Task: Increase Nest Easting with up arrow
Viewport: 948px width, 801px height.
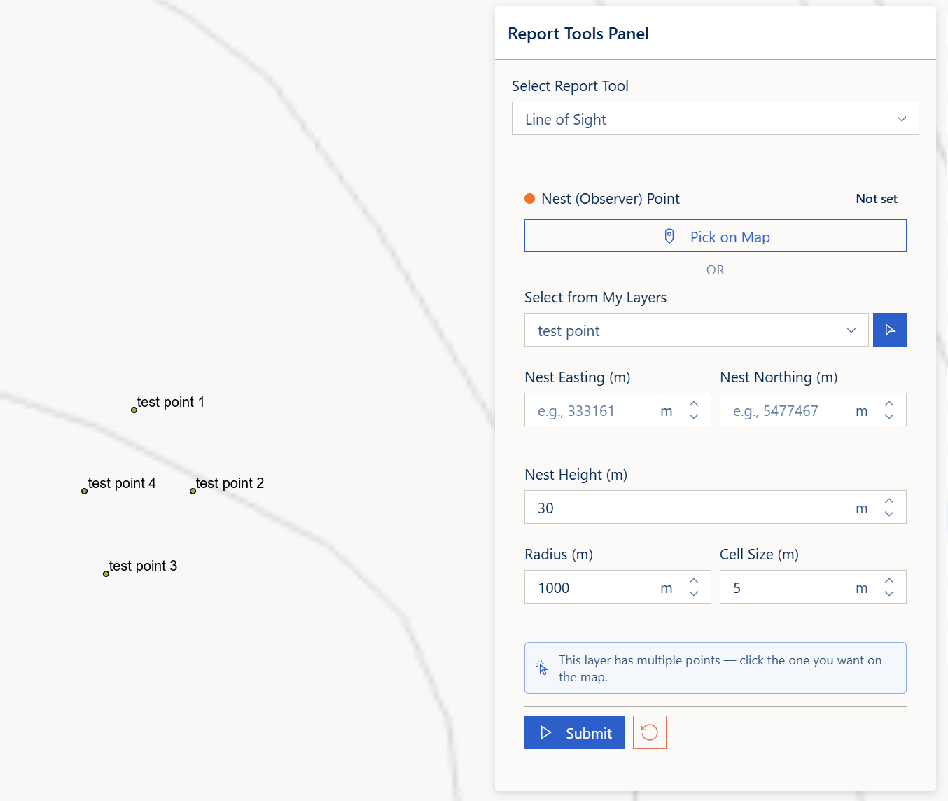Action: (x=694, y=404)
